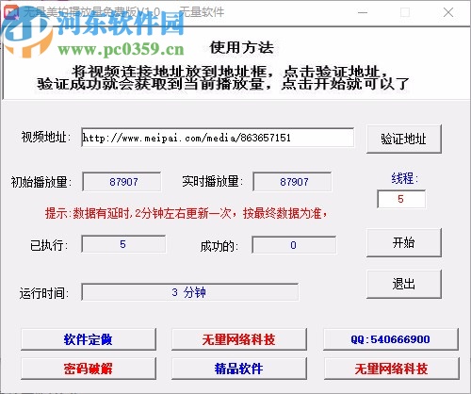The height and width of the screenshot is (394, 471).
Task: Click the 实时播放量 label
Action: coord(213,181)
